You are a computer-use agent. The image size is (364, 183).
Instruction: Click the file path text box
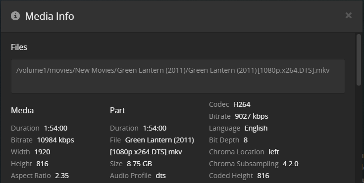click(178, 76)
